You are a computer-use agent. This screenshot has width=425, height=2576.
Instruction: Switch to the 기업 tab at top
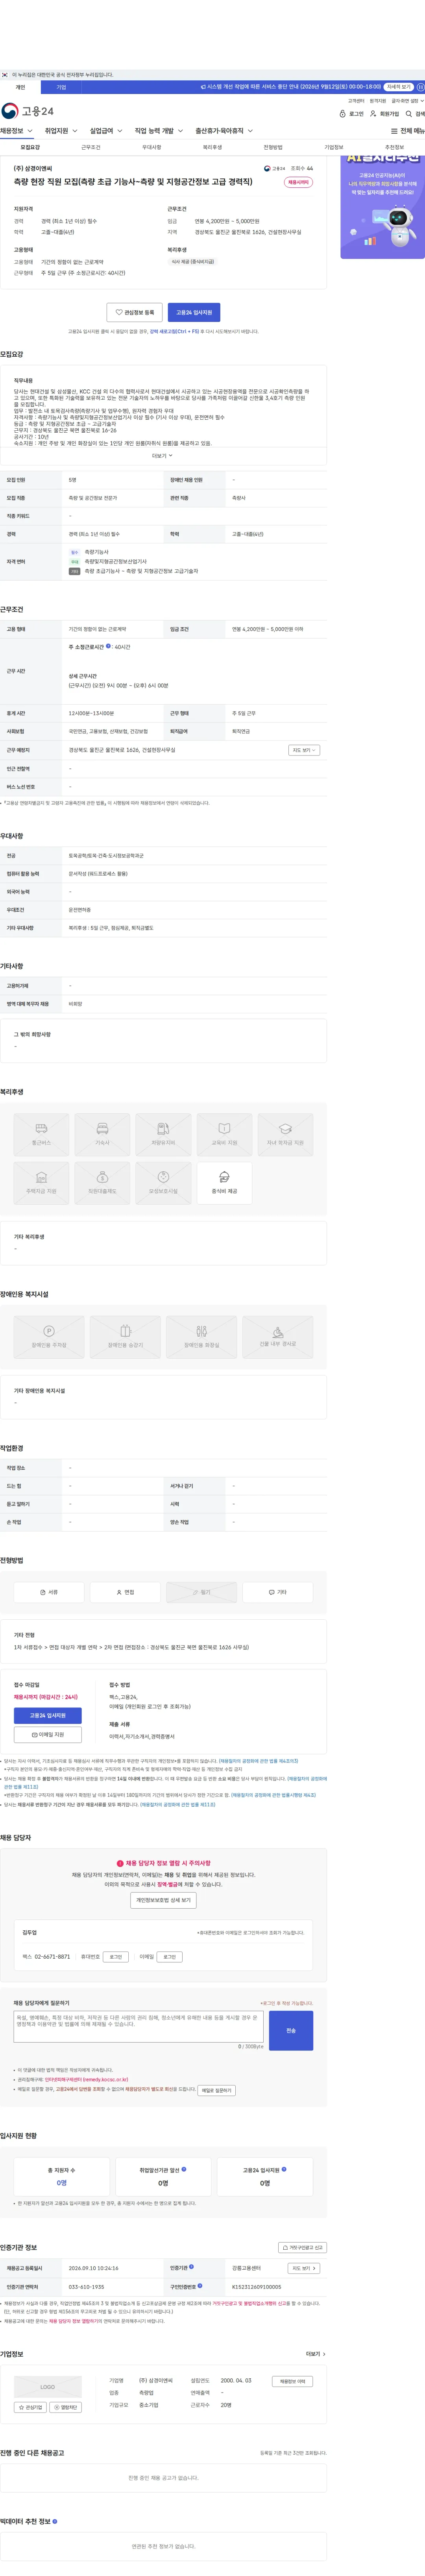tap(61, 87)
